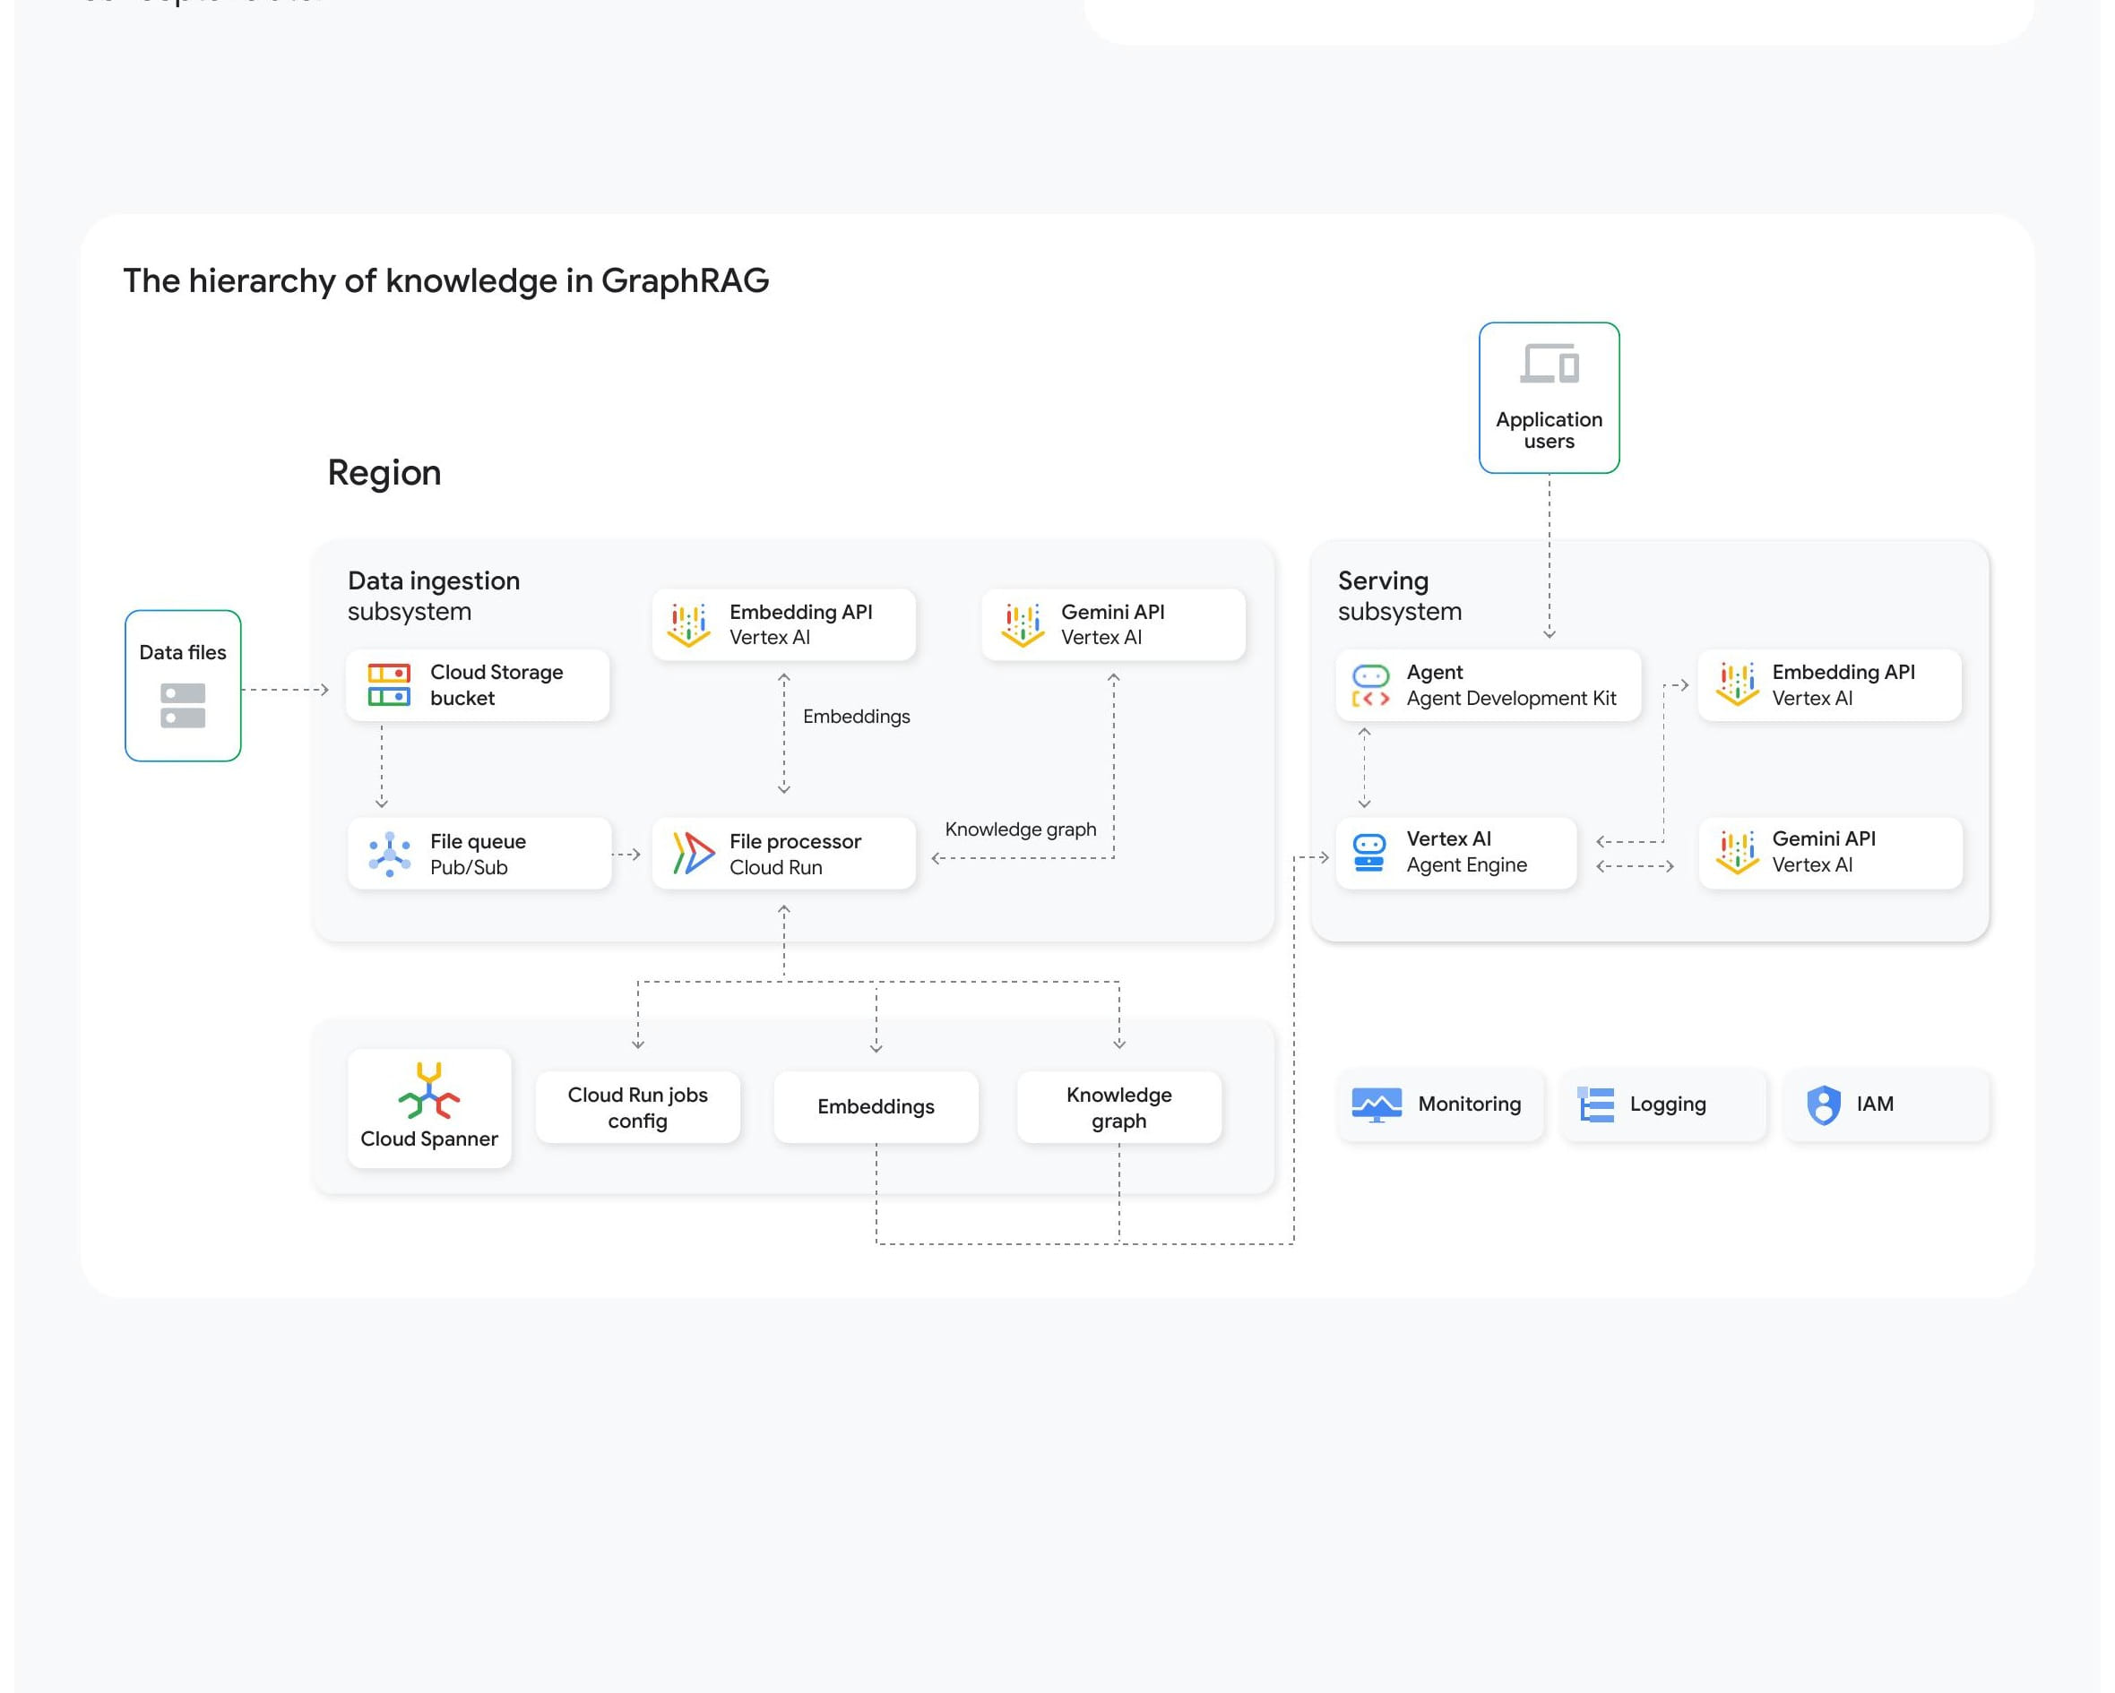Click the Data files label
The width and height of the screenshot is (2115, 1693).
[x=183, y=653]
